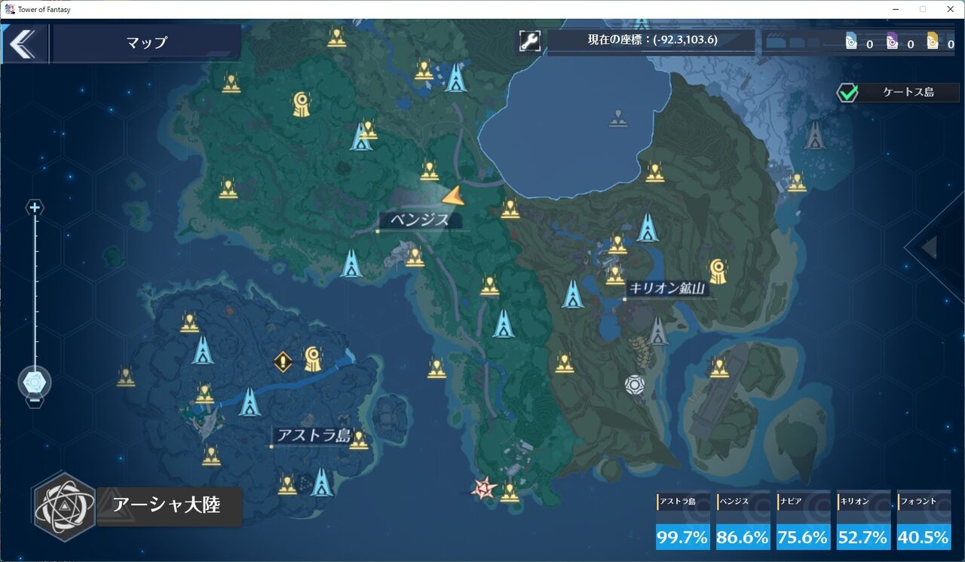The image size is (965, 562).
Task: Click the ベンジス map label
Action: [x=419, y=220]
